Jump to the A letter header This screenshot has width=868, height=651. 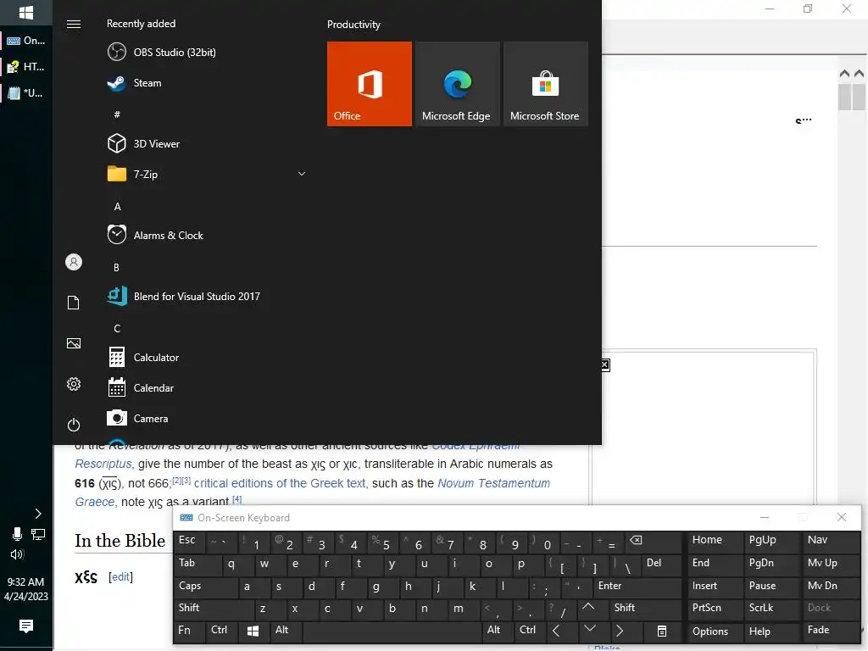pyautogui.click(x=117, y=207)
